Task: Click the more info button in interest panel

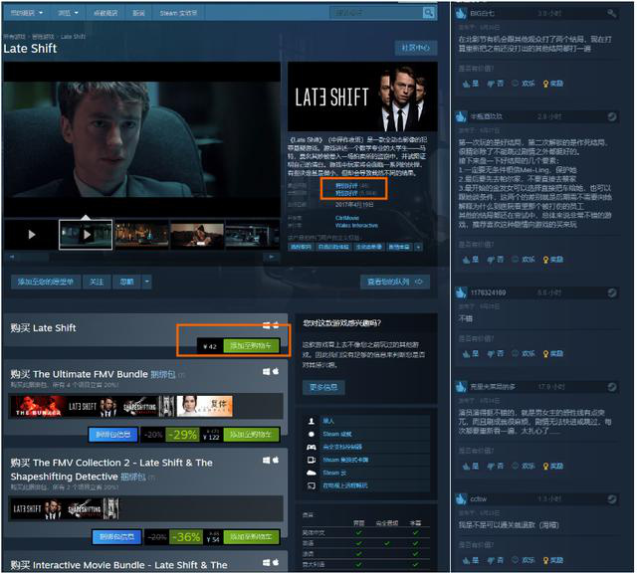Action: pos(323,387)
